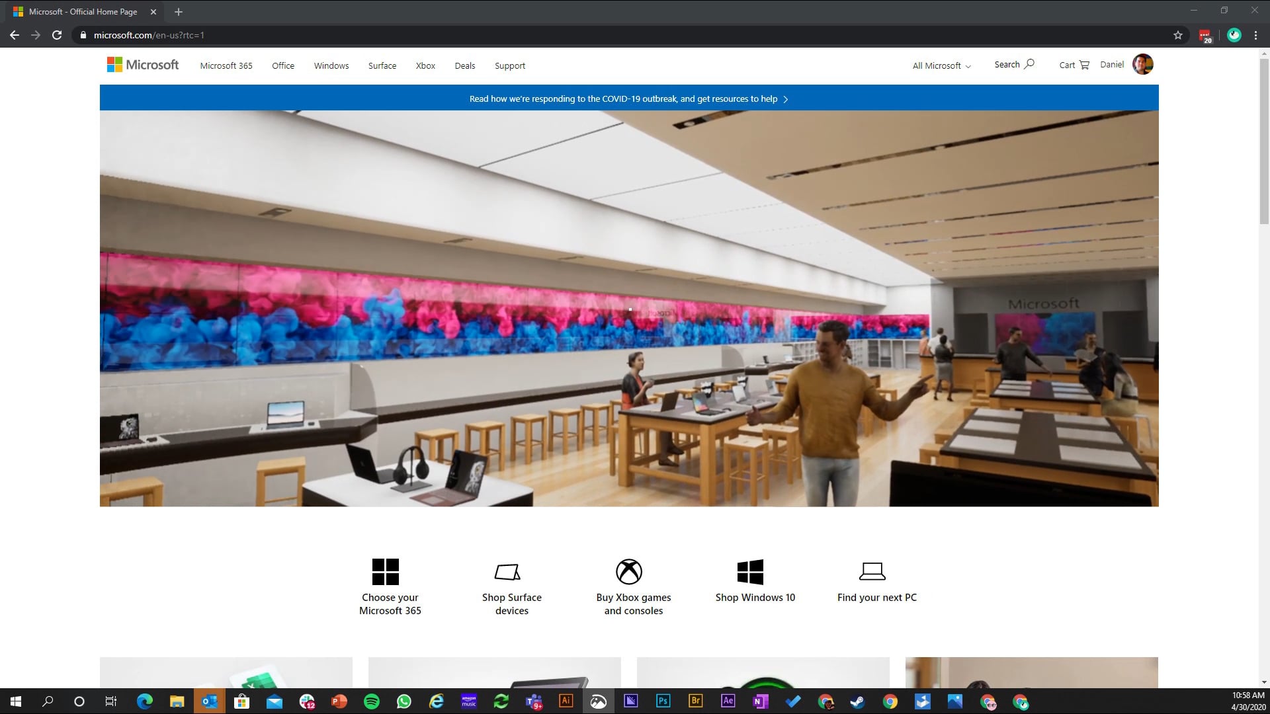Image resolution: width=1270 pixels, height=714 pixels.
Task: Go back with the browser back arrow
Action: click(x=15, y=35)
